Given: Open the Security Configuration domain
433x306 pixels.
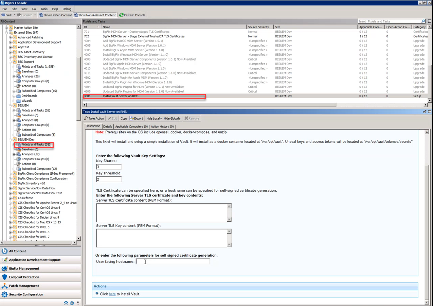Looking at the screenshot, I should (x=40, y=294).
